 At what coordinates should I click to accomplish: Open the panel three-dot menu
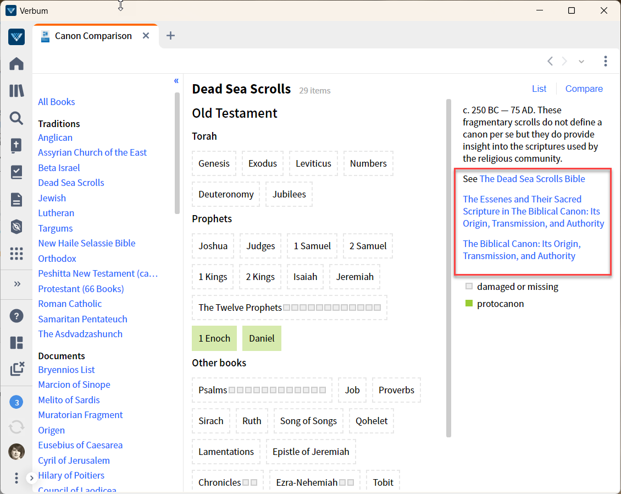coord(605,61)
